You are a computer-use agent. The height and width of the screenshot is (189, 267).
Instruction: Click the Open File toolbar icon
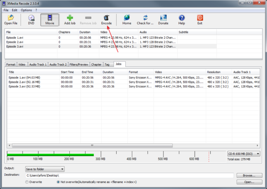point(11,18)
